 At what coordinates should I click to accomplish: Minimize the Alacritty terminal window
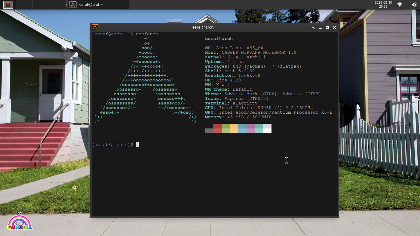coord(320,28)
